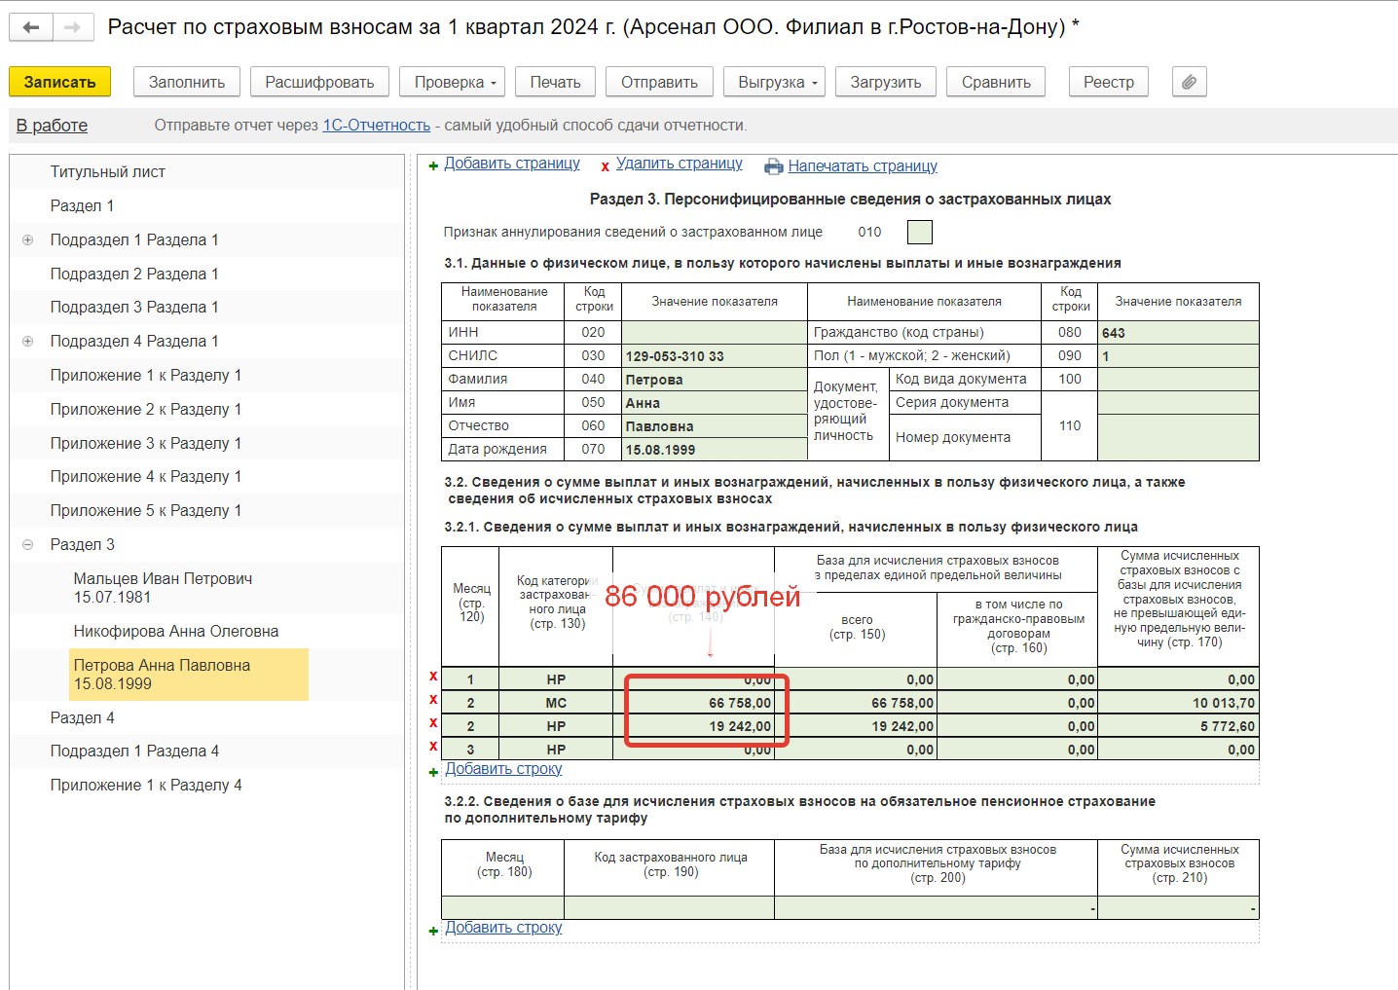Click the Удалить страницу link

680,164
